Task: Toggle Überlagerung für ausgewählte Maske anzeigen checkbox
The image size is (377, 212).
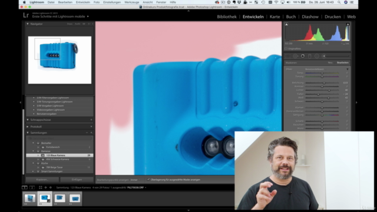Action: [148, 180]
